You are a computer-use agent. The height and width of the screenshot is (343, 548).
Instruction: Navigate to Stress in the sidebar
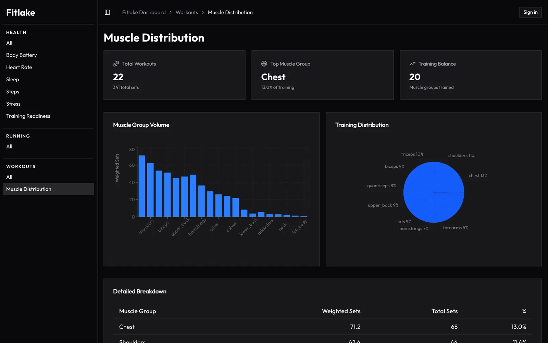click(x=48, y=104)
